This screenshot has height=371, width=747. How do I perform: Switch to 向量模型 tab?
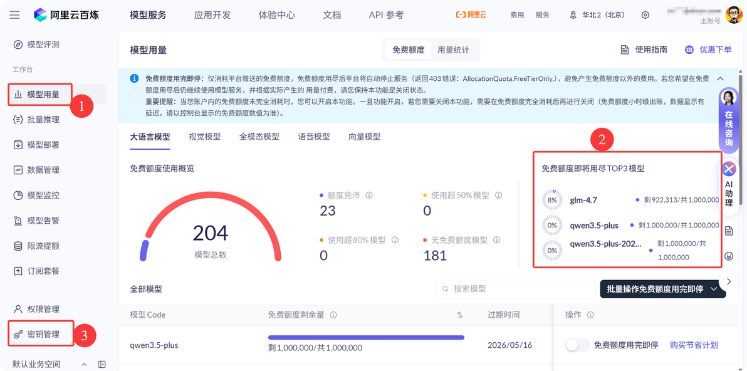click(365, 137)
